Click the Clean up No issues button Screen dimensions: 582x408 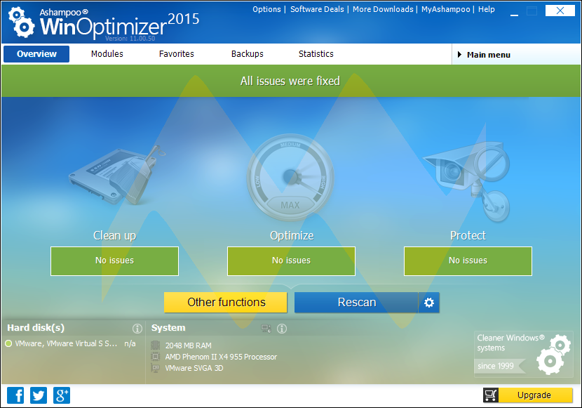pyautogui.click(x=114, y=261)
